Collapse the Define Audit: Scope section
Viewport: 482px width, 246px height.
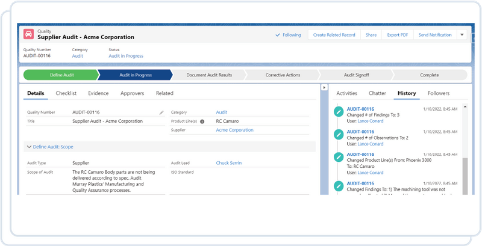point(50,147)
